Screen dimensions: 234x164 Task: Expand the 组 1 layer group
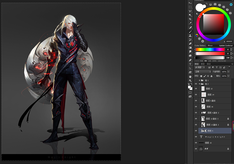pyautogui.click(x=199, y=80)
